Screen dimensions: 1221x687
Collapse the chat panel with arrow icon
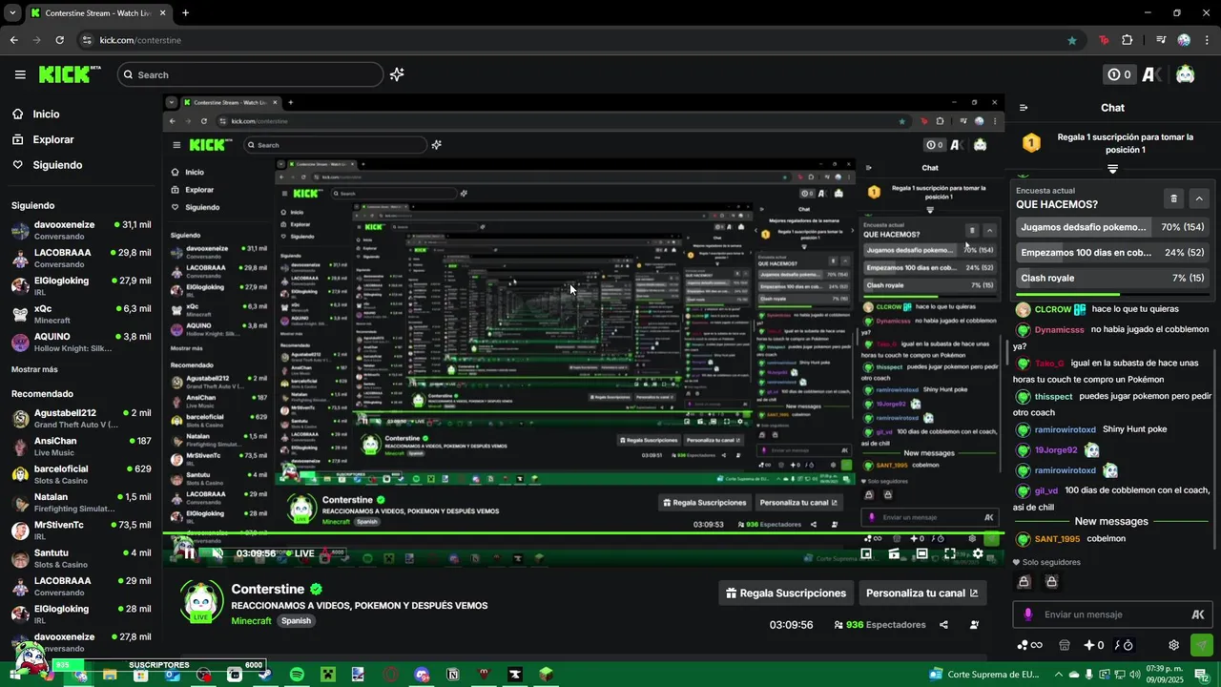1024,108
